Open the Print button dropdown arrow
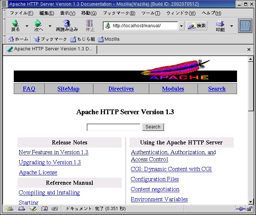Screen dimensions: 256x215 [231, 26]
